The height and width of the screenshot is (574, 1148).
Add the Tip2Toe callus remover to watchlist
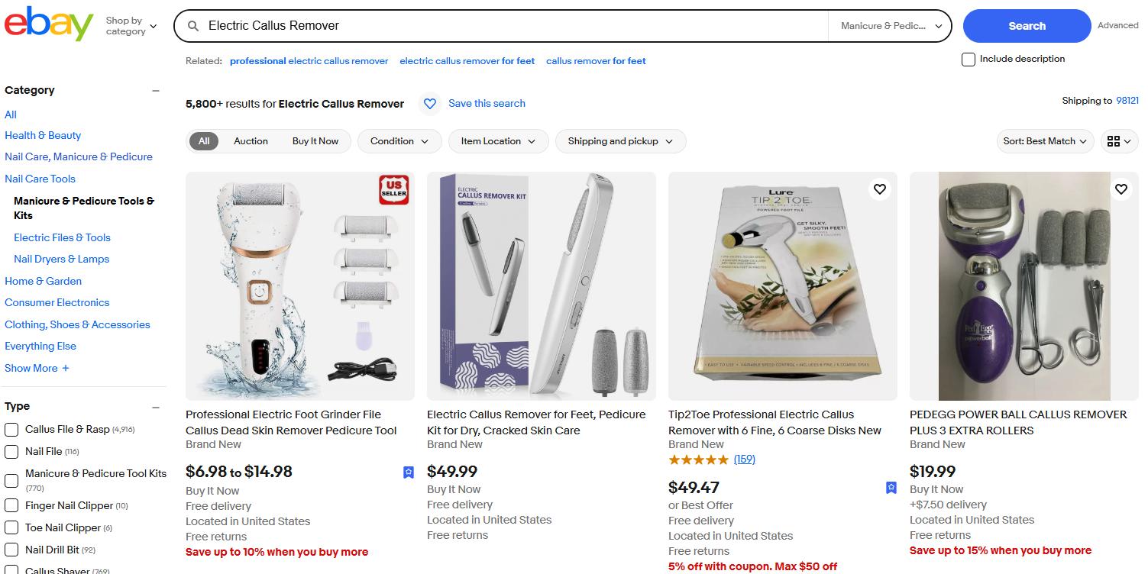coord(879,189)
